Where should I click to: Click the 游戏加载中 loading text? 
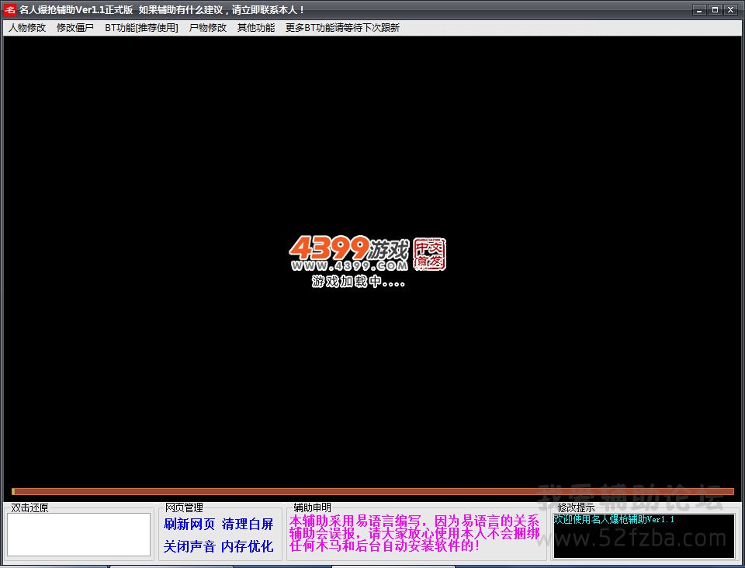click(x=359, y=282)
